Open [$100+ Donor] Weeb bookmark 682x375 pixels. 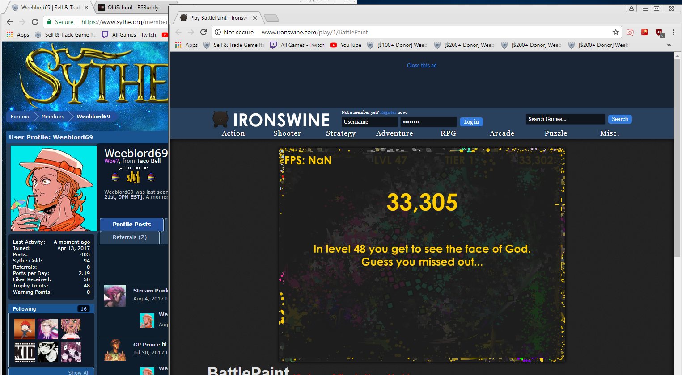[397, 45]
